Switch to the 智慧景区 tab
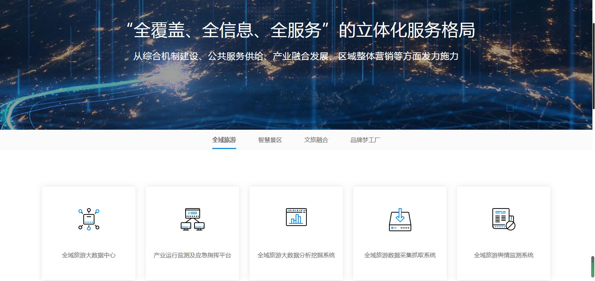 270,140
